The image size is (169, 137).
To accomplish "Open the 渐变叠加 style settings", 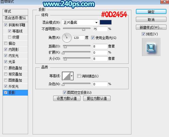I will pos(15,74).
